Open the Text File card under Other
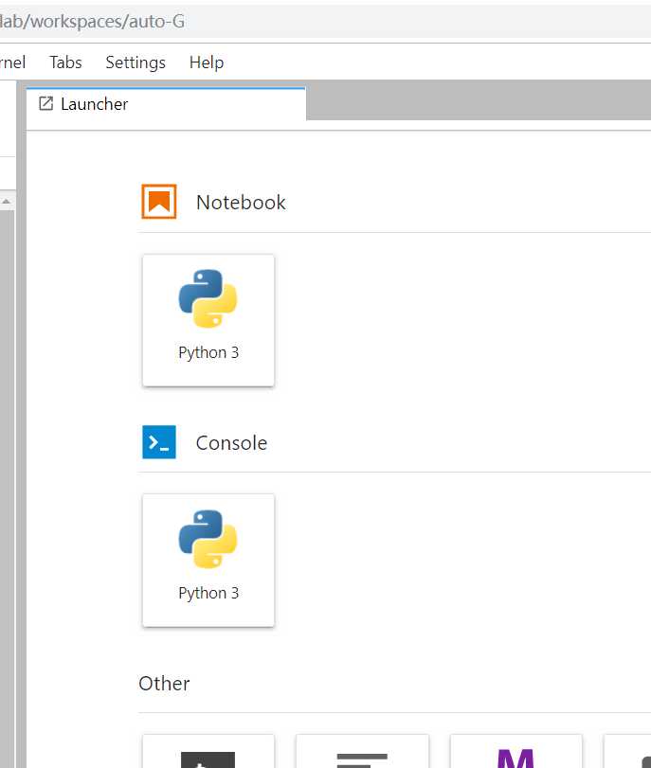The height and width of the screenshot is (768, 651). 362,751
